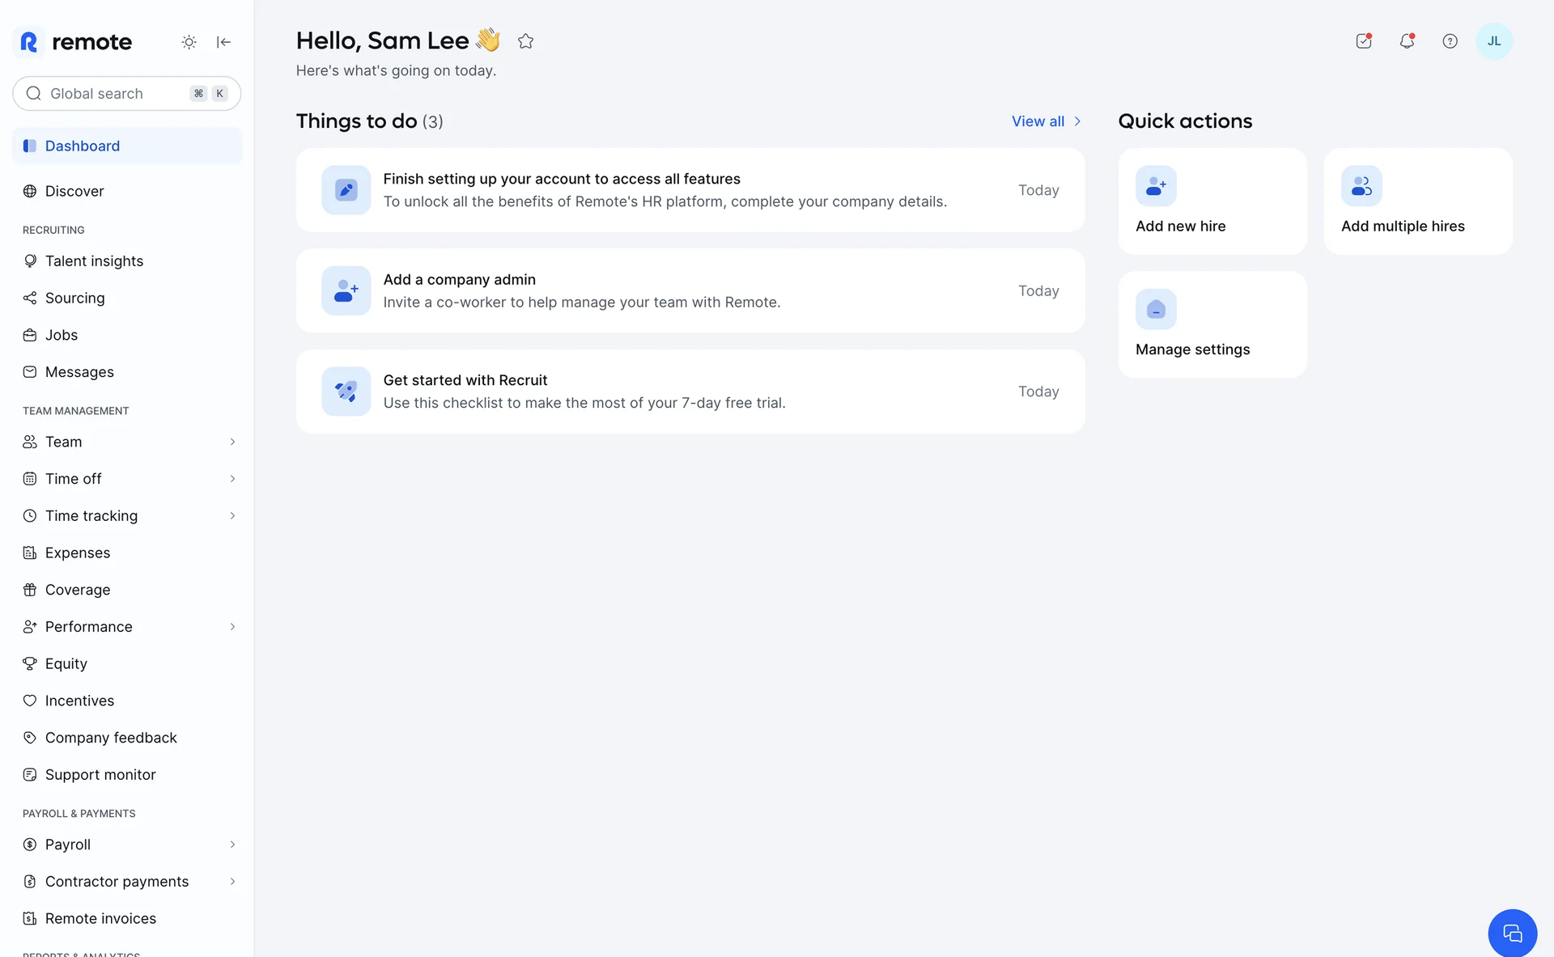The width and height of the screenshot is (1554, 957).
Task: Open the chat support bubble button
Action: tap(1513, 934)
